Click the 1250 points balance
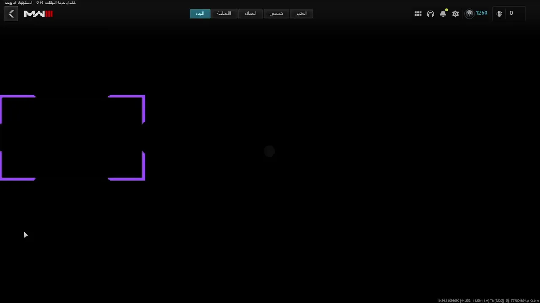This screenshot has width=540, height=303. [481, 13]
